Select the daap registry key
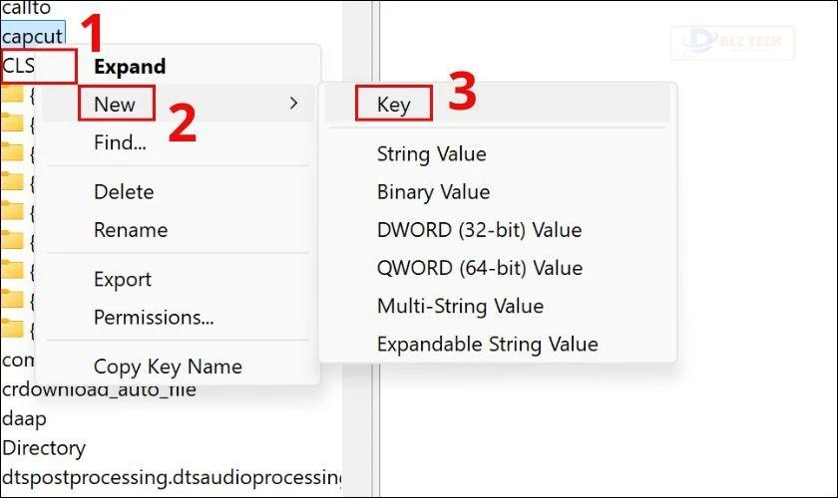 coord(24,418)
